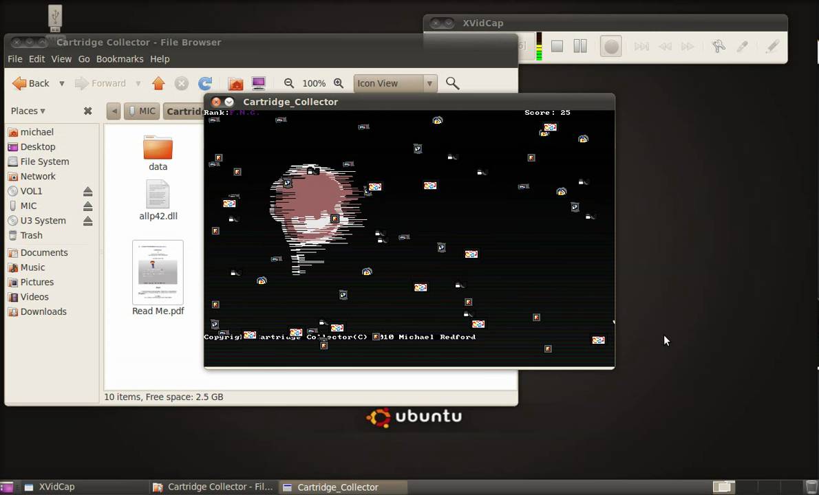Eject the MIC drive
This screenshot has height=495, width=819.
pos(88,206)
